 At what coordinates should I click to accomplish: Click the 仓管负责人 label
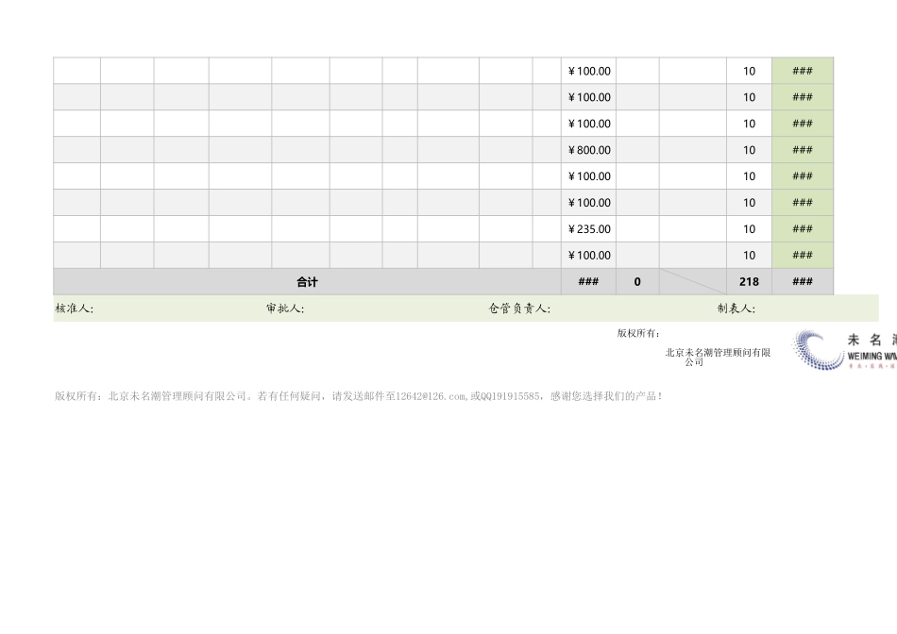519,309
